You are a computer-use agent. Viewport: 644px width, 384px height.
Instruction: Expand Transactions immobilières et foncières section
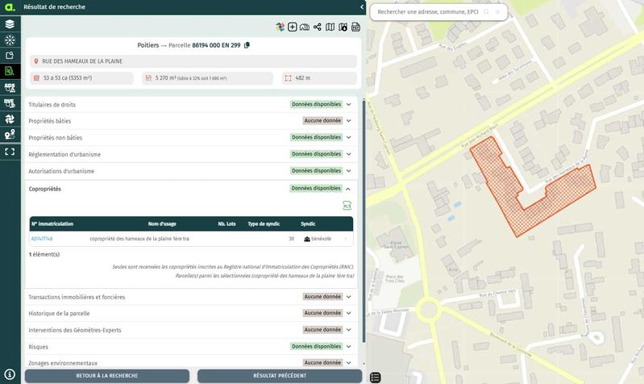(349, 296)
